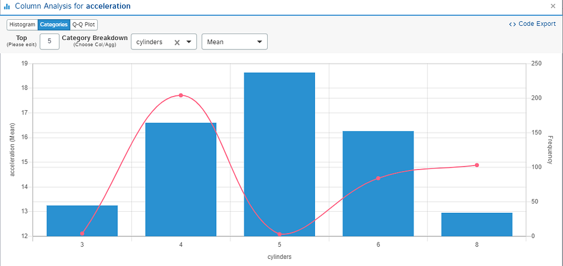This screenshot has height=266, width=563.
Task: Click the Top value input field
Action: click(49, 42)
